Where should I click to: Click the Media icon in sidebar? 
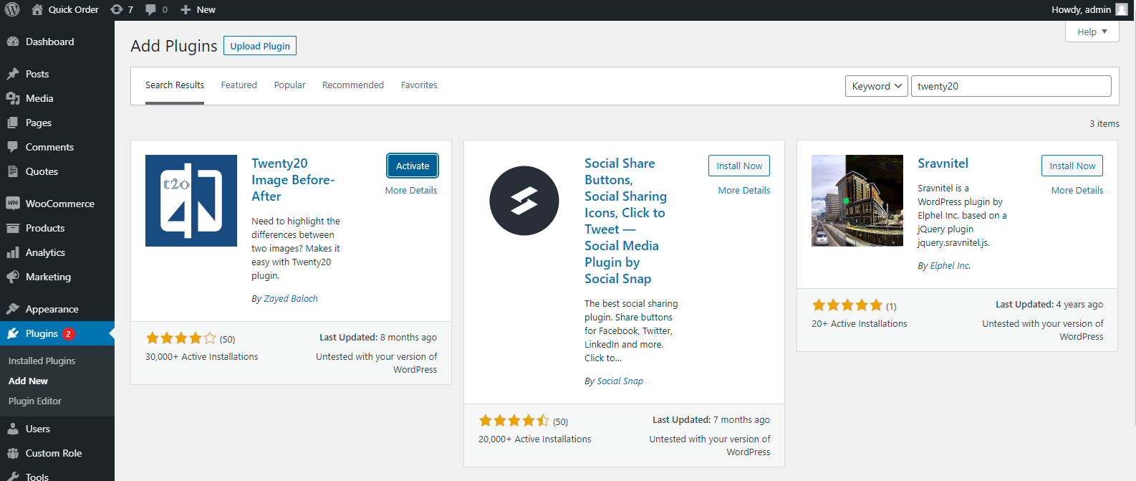click(13, 98)
